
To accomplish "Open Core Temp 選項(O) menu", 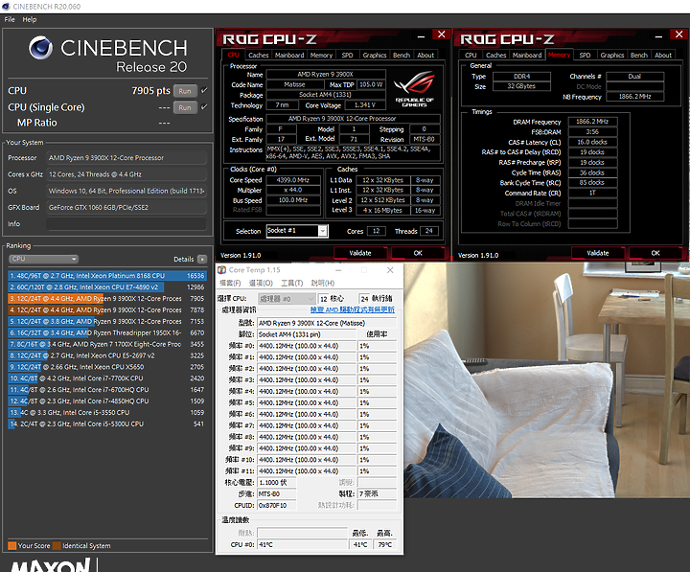I will [261, 284].
